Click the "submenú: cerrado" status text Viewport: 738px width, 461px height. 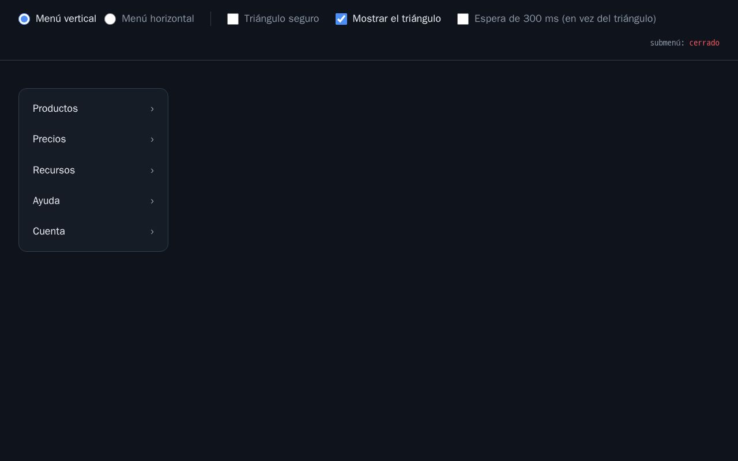[x=684, y=43]
